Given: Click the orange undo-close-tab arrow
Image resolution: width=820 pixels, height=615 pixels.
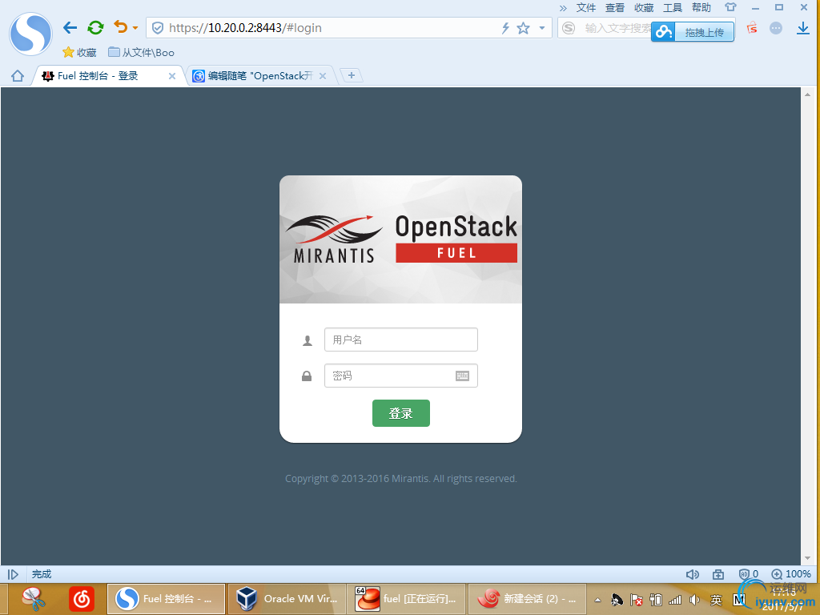Looking at the screenshot, I should point(121,26).
